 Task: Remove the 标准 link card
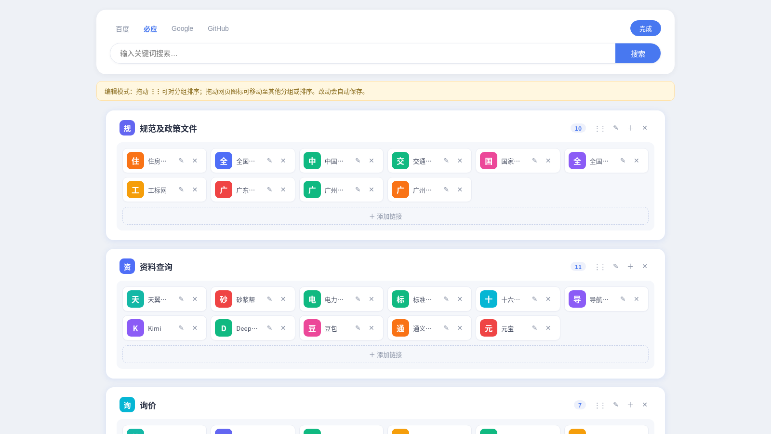(x=460, y=299)
